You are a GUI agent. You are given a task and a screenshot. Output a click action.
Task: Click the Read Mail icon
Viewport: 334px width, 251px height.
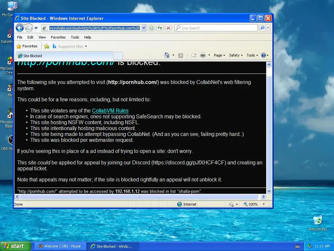tap(194, 55)
